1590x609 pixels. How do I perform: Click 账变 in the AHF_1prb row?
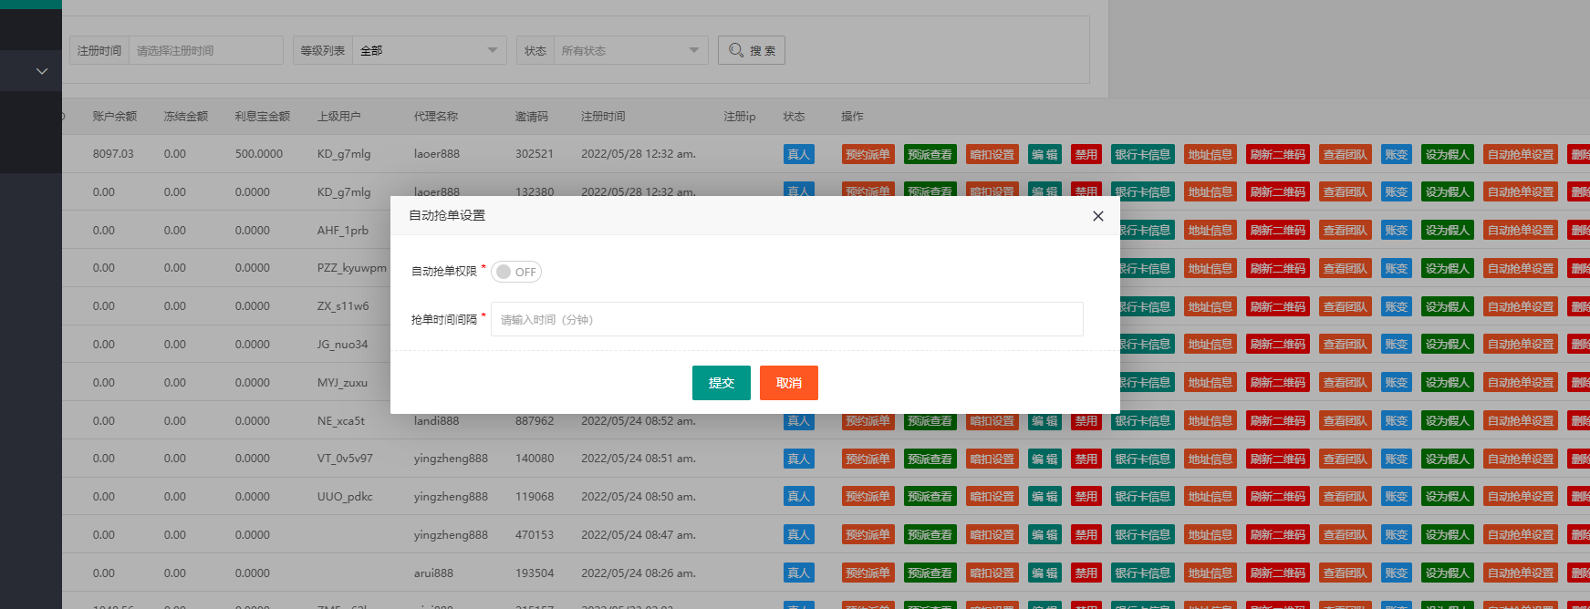1397,231
